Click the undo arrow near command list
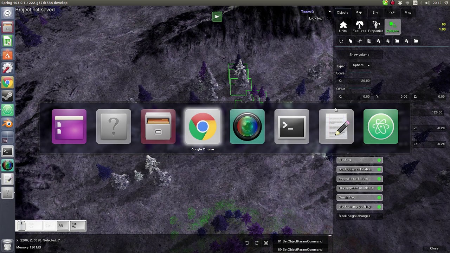This screenshot has height=253, width=450. (x=247, y=243)
